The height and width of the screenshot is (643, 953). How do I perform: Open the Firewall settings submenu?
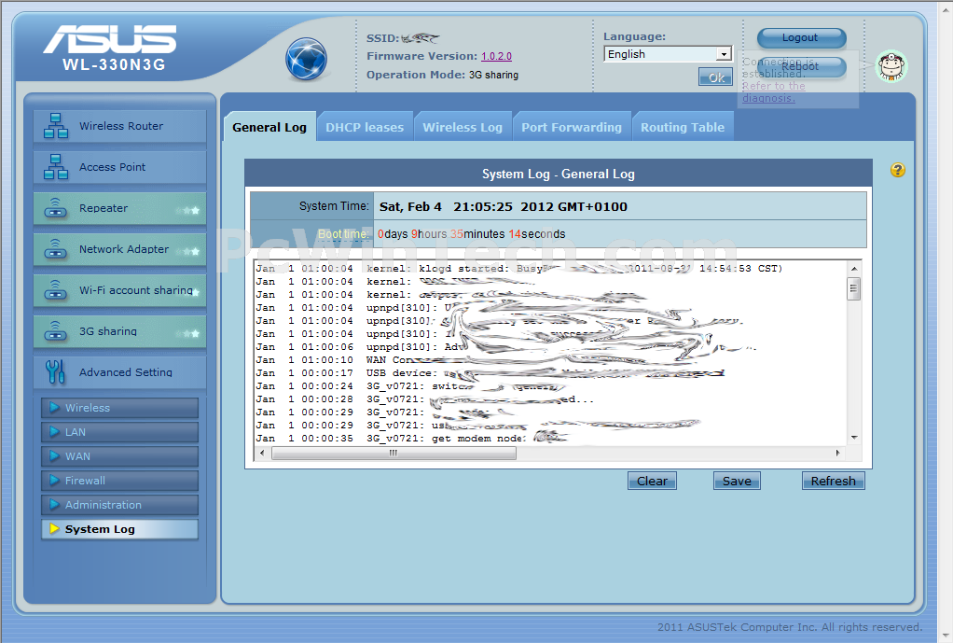click(119, 481)
